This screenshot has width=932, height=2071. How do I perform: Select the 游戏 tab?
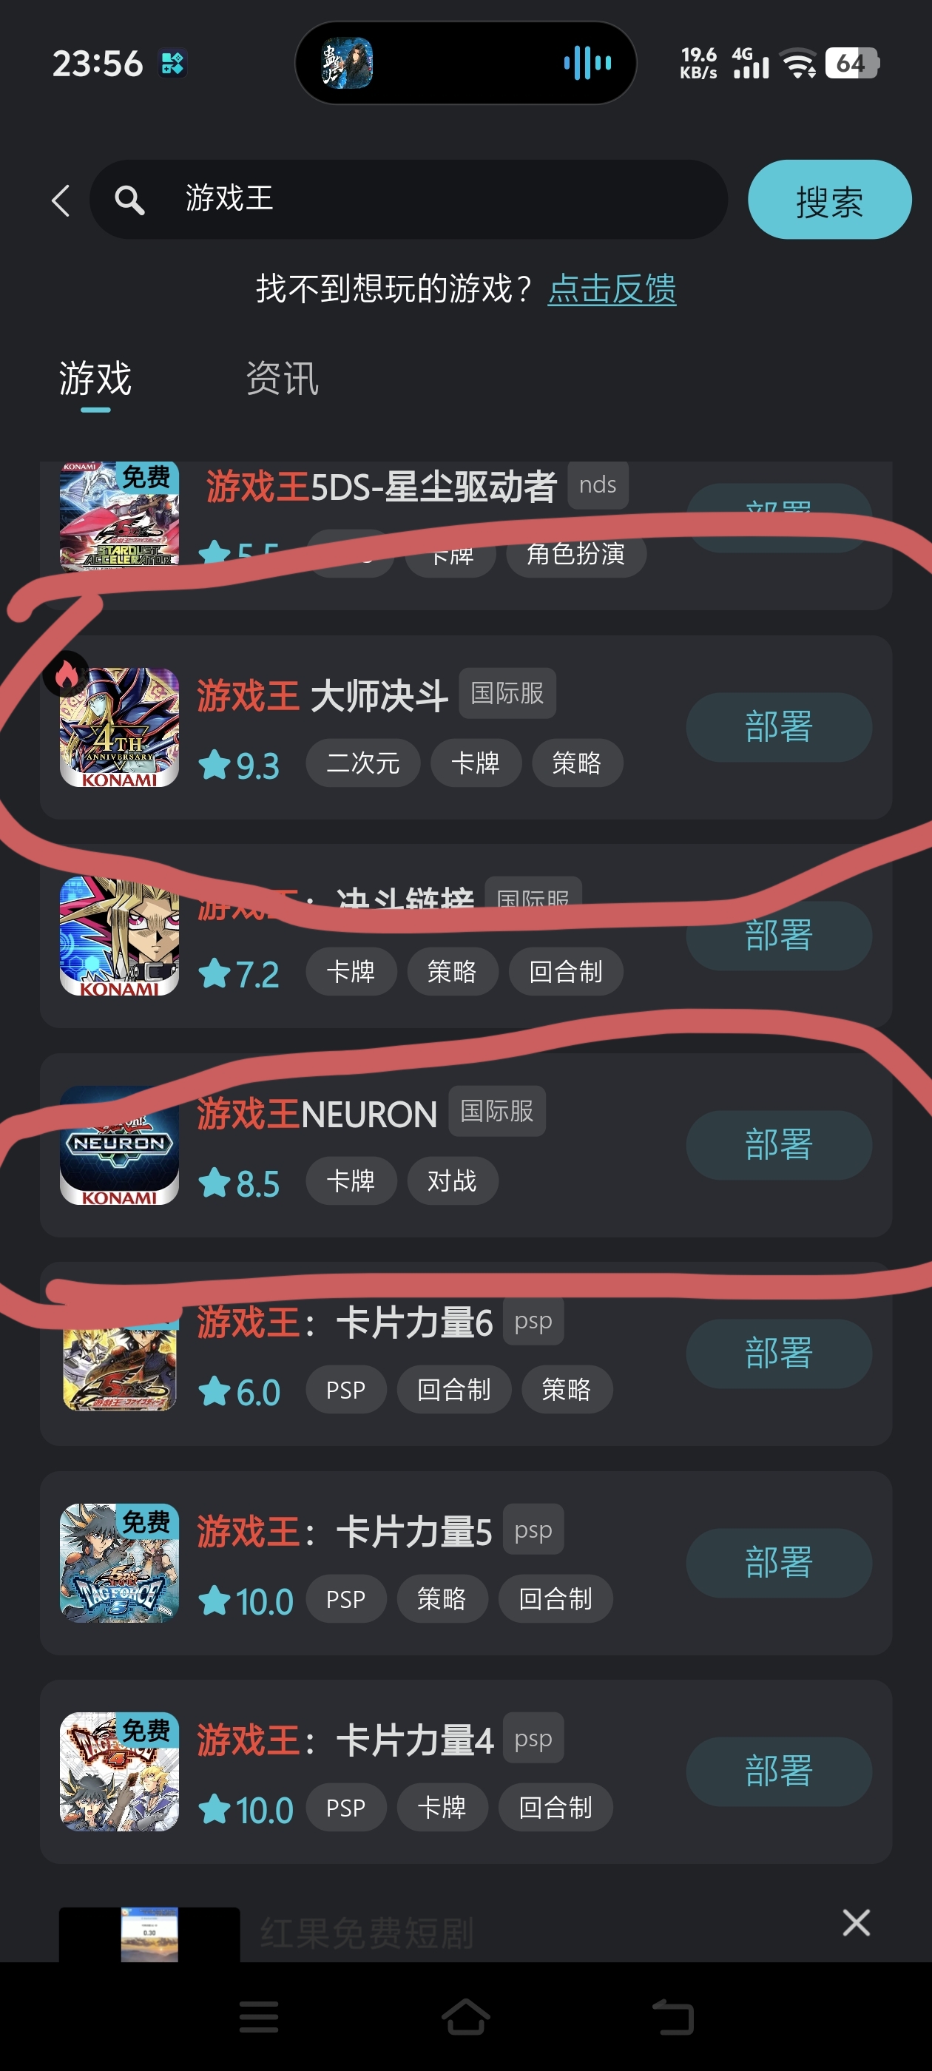coord(95,378)
